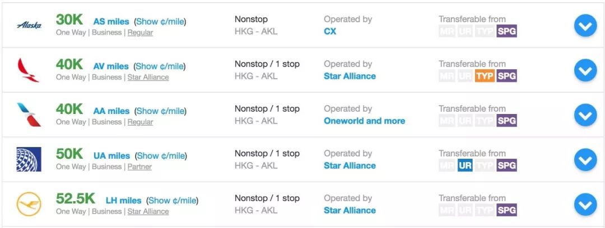
Task: Expand the 30K AS miles row
Action: click(x=585, y=25)
